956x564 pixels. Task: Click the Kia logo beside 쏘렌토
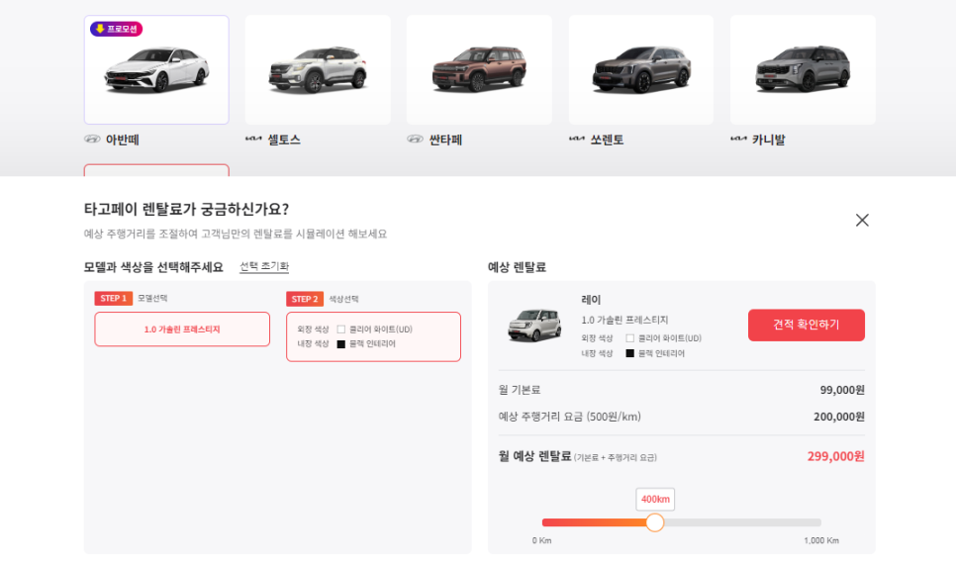pyautogui.click(x=577, y=140)
